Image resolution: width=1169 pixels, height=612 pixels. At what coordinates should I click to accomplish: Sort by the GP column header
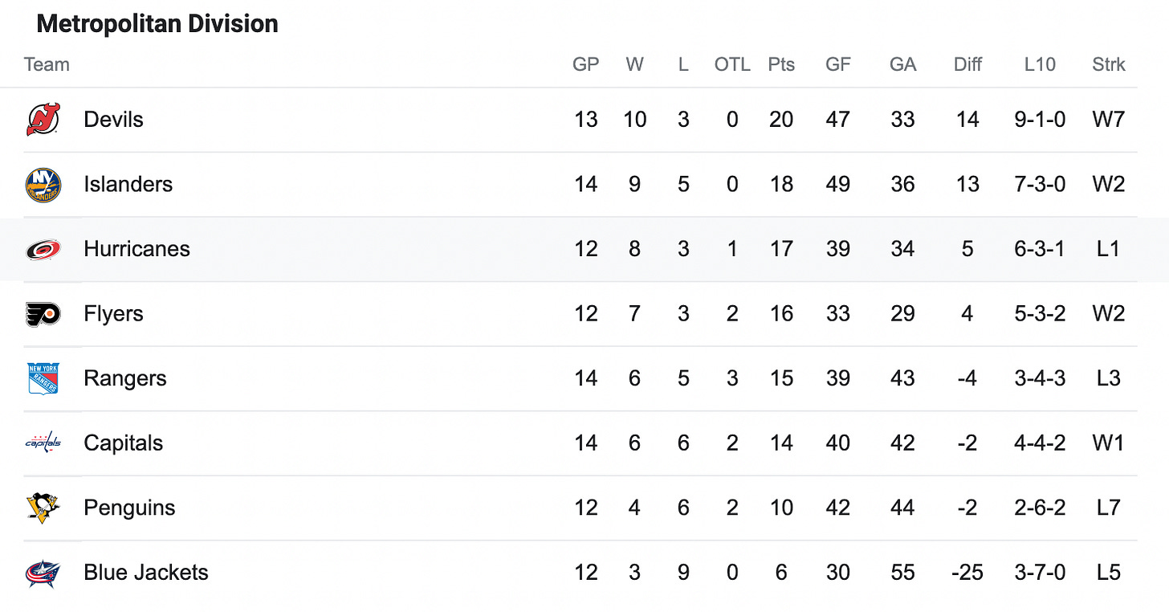click(585, 64)
